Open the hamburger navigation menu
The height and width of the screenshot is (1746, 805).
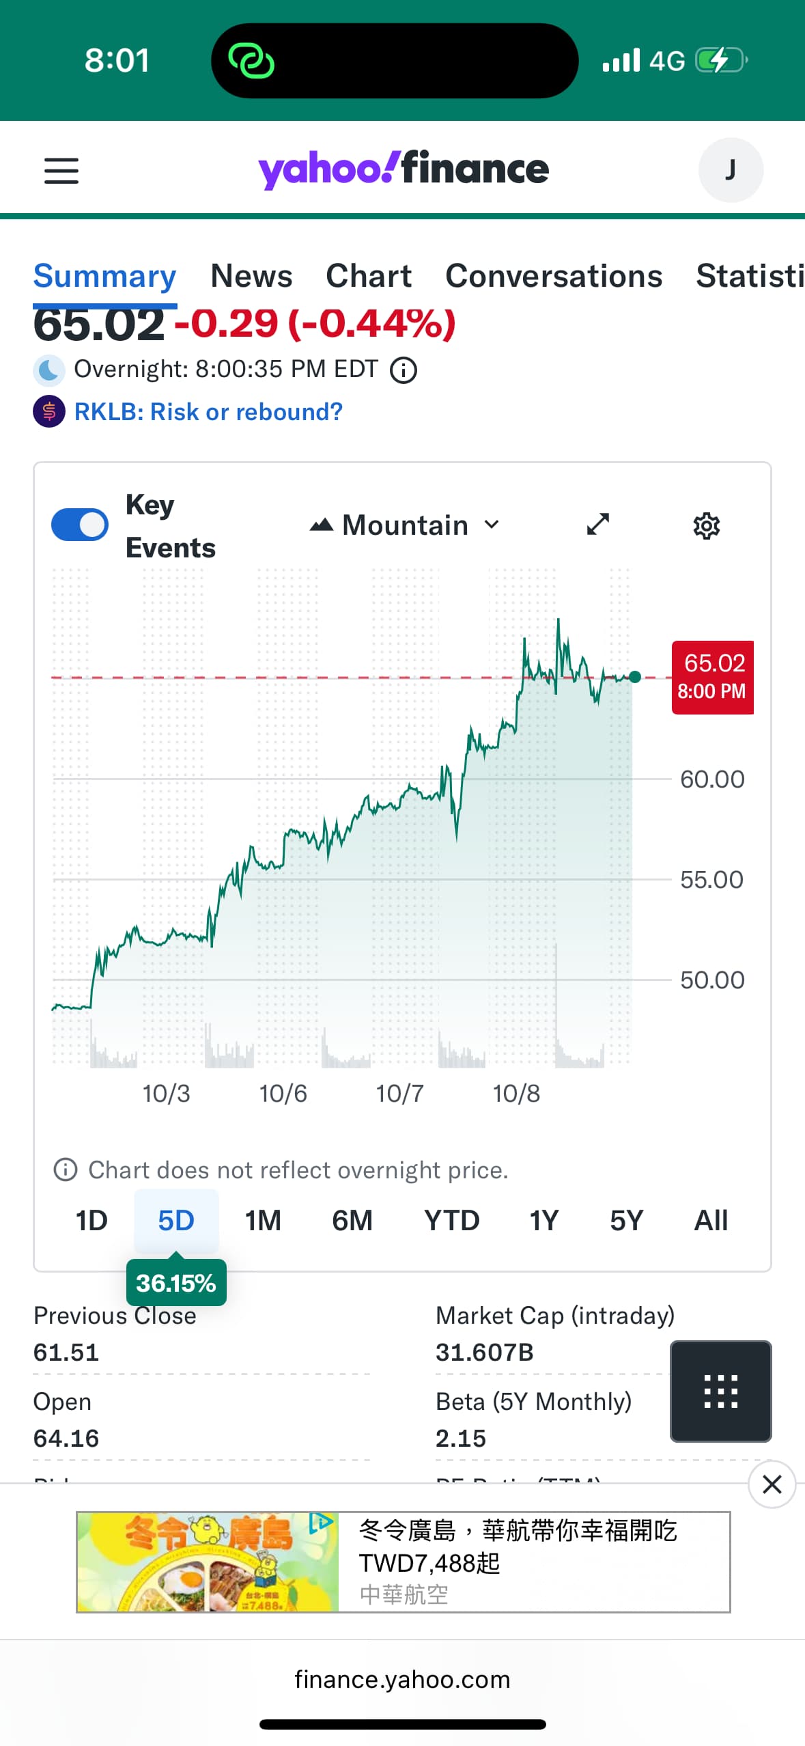point(61,171)
